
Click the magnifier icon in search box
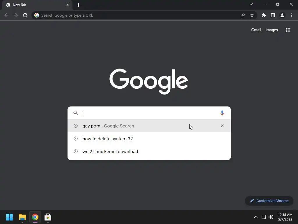(x=75, y=113)
